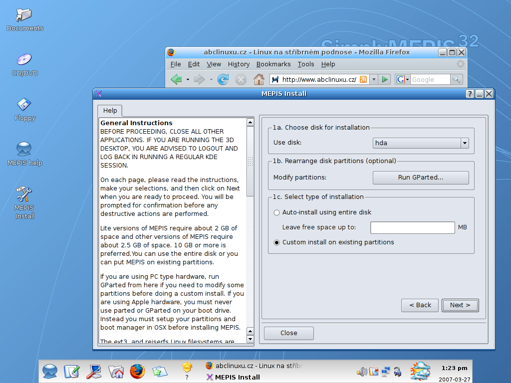Select the Help tab in MEPIS Install

pyautogui.click(x=110, y=111)
